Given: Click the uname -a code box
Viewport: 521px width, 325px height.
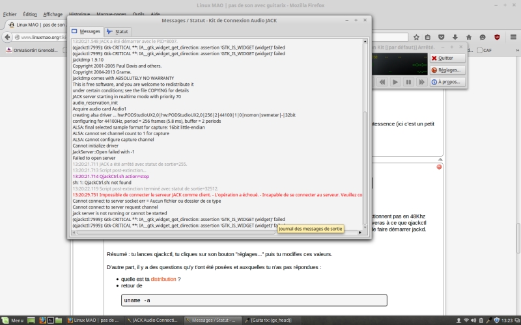Looking at the screenshot, I should click(x=254, y=300).
